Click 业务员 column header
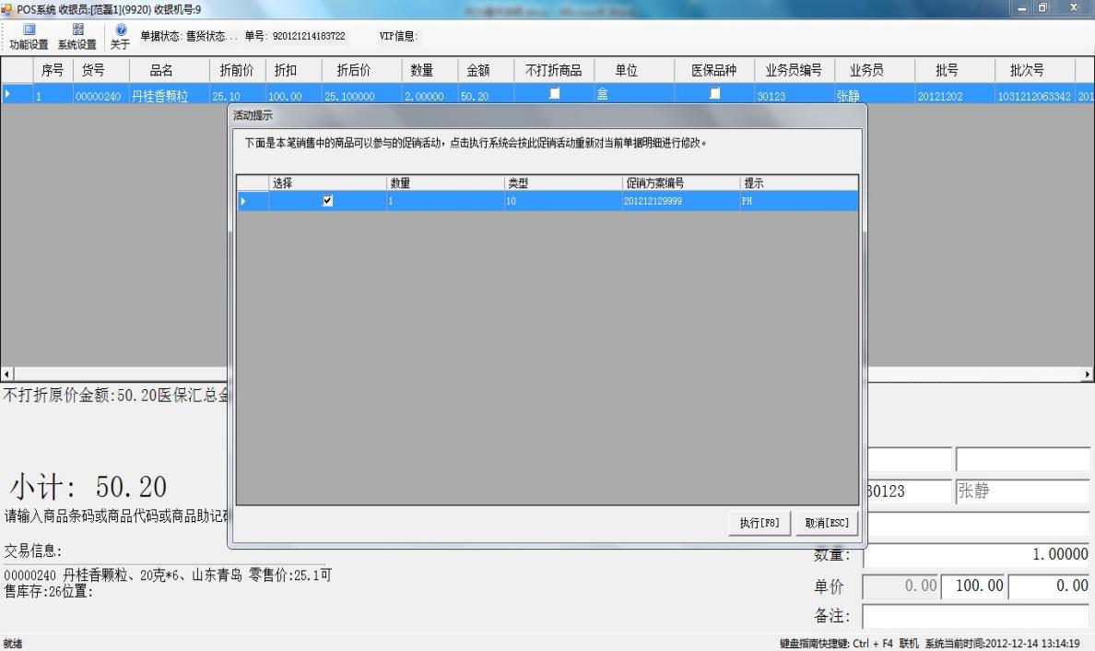1095x651 pixels. pyautogui.click(x=875, y=71)
